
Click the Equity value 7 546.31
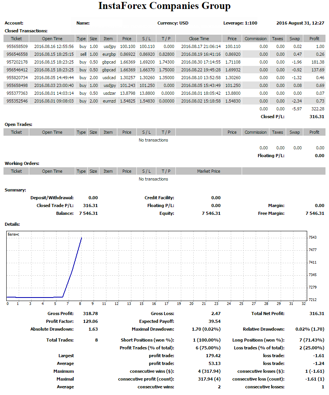point(211,213)
